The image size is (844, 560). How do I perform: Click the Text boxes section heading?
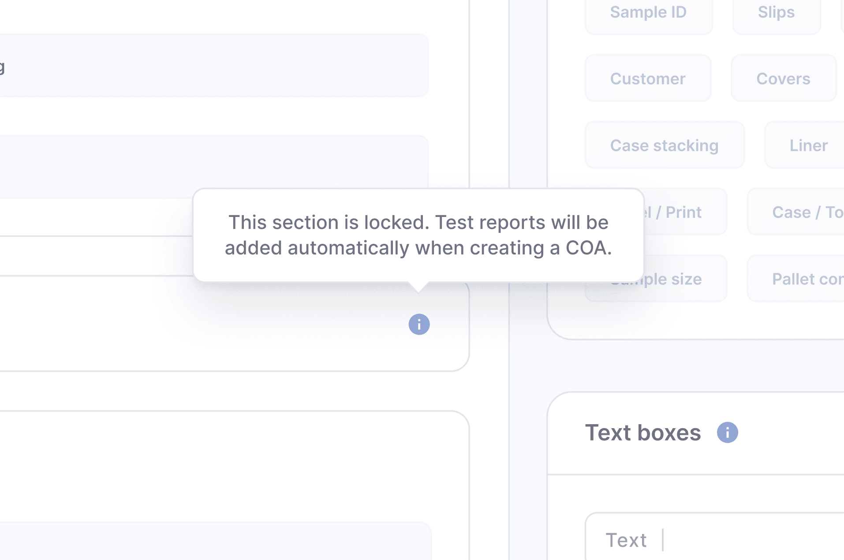click(x=642, y=433)
